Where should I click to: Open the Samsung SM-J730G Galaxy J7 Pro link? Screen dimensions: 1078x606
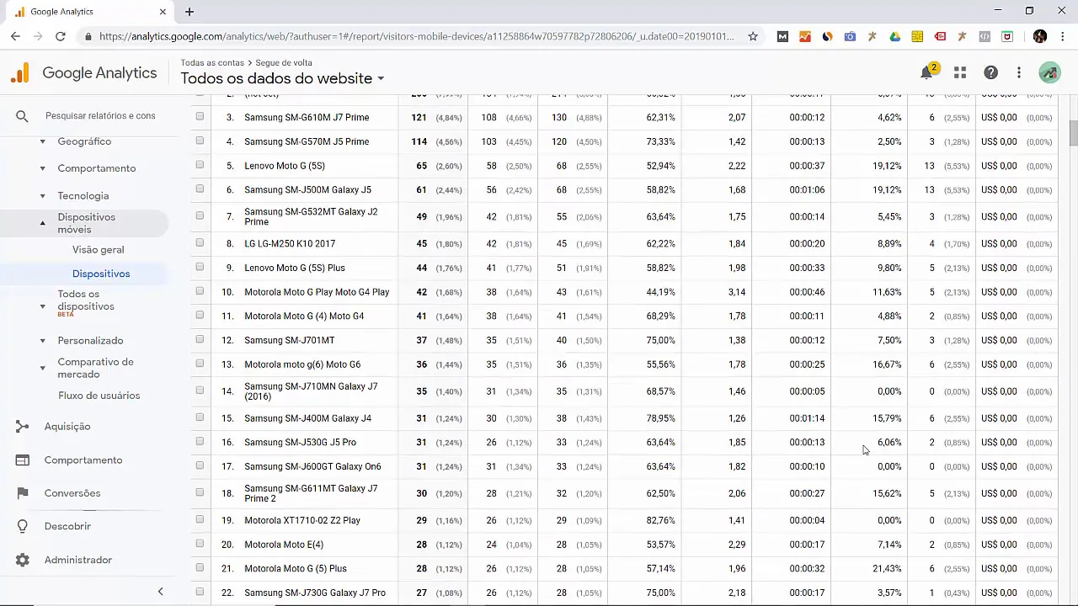(x=315, y=593)
